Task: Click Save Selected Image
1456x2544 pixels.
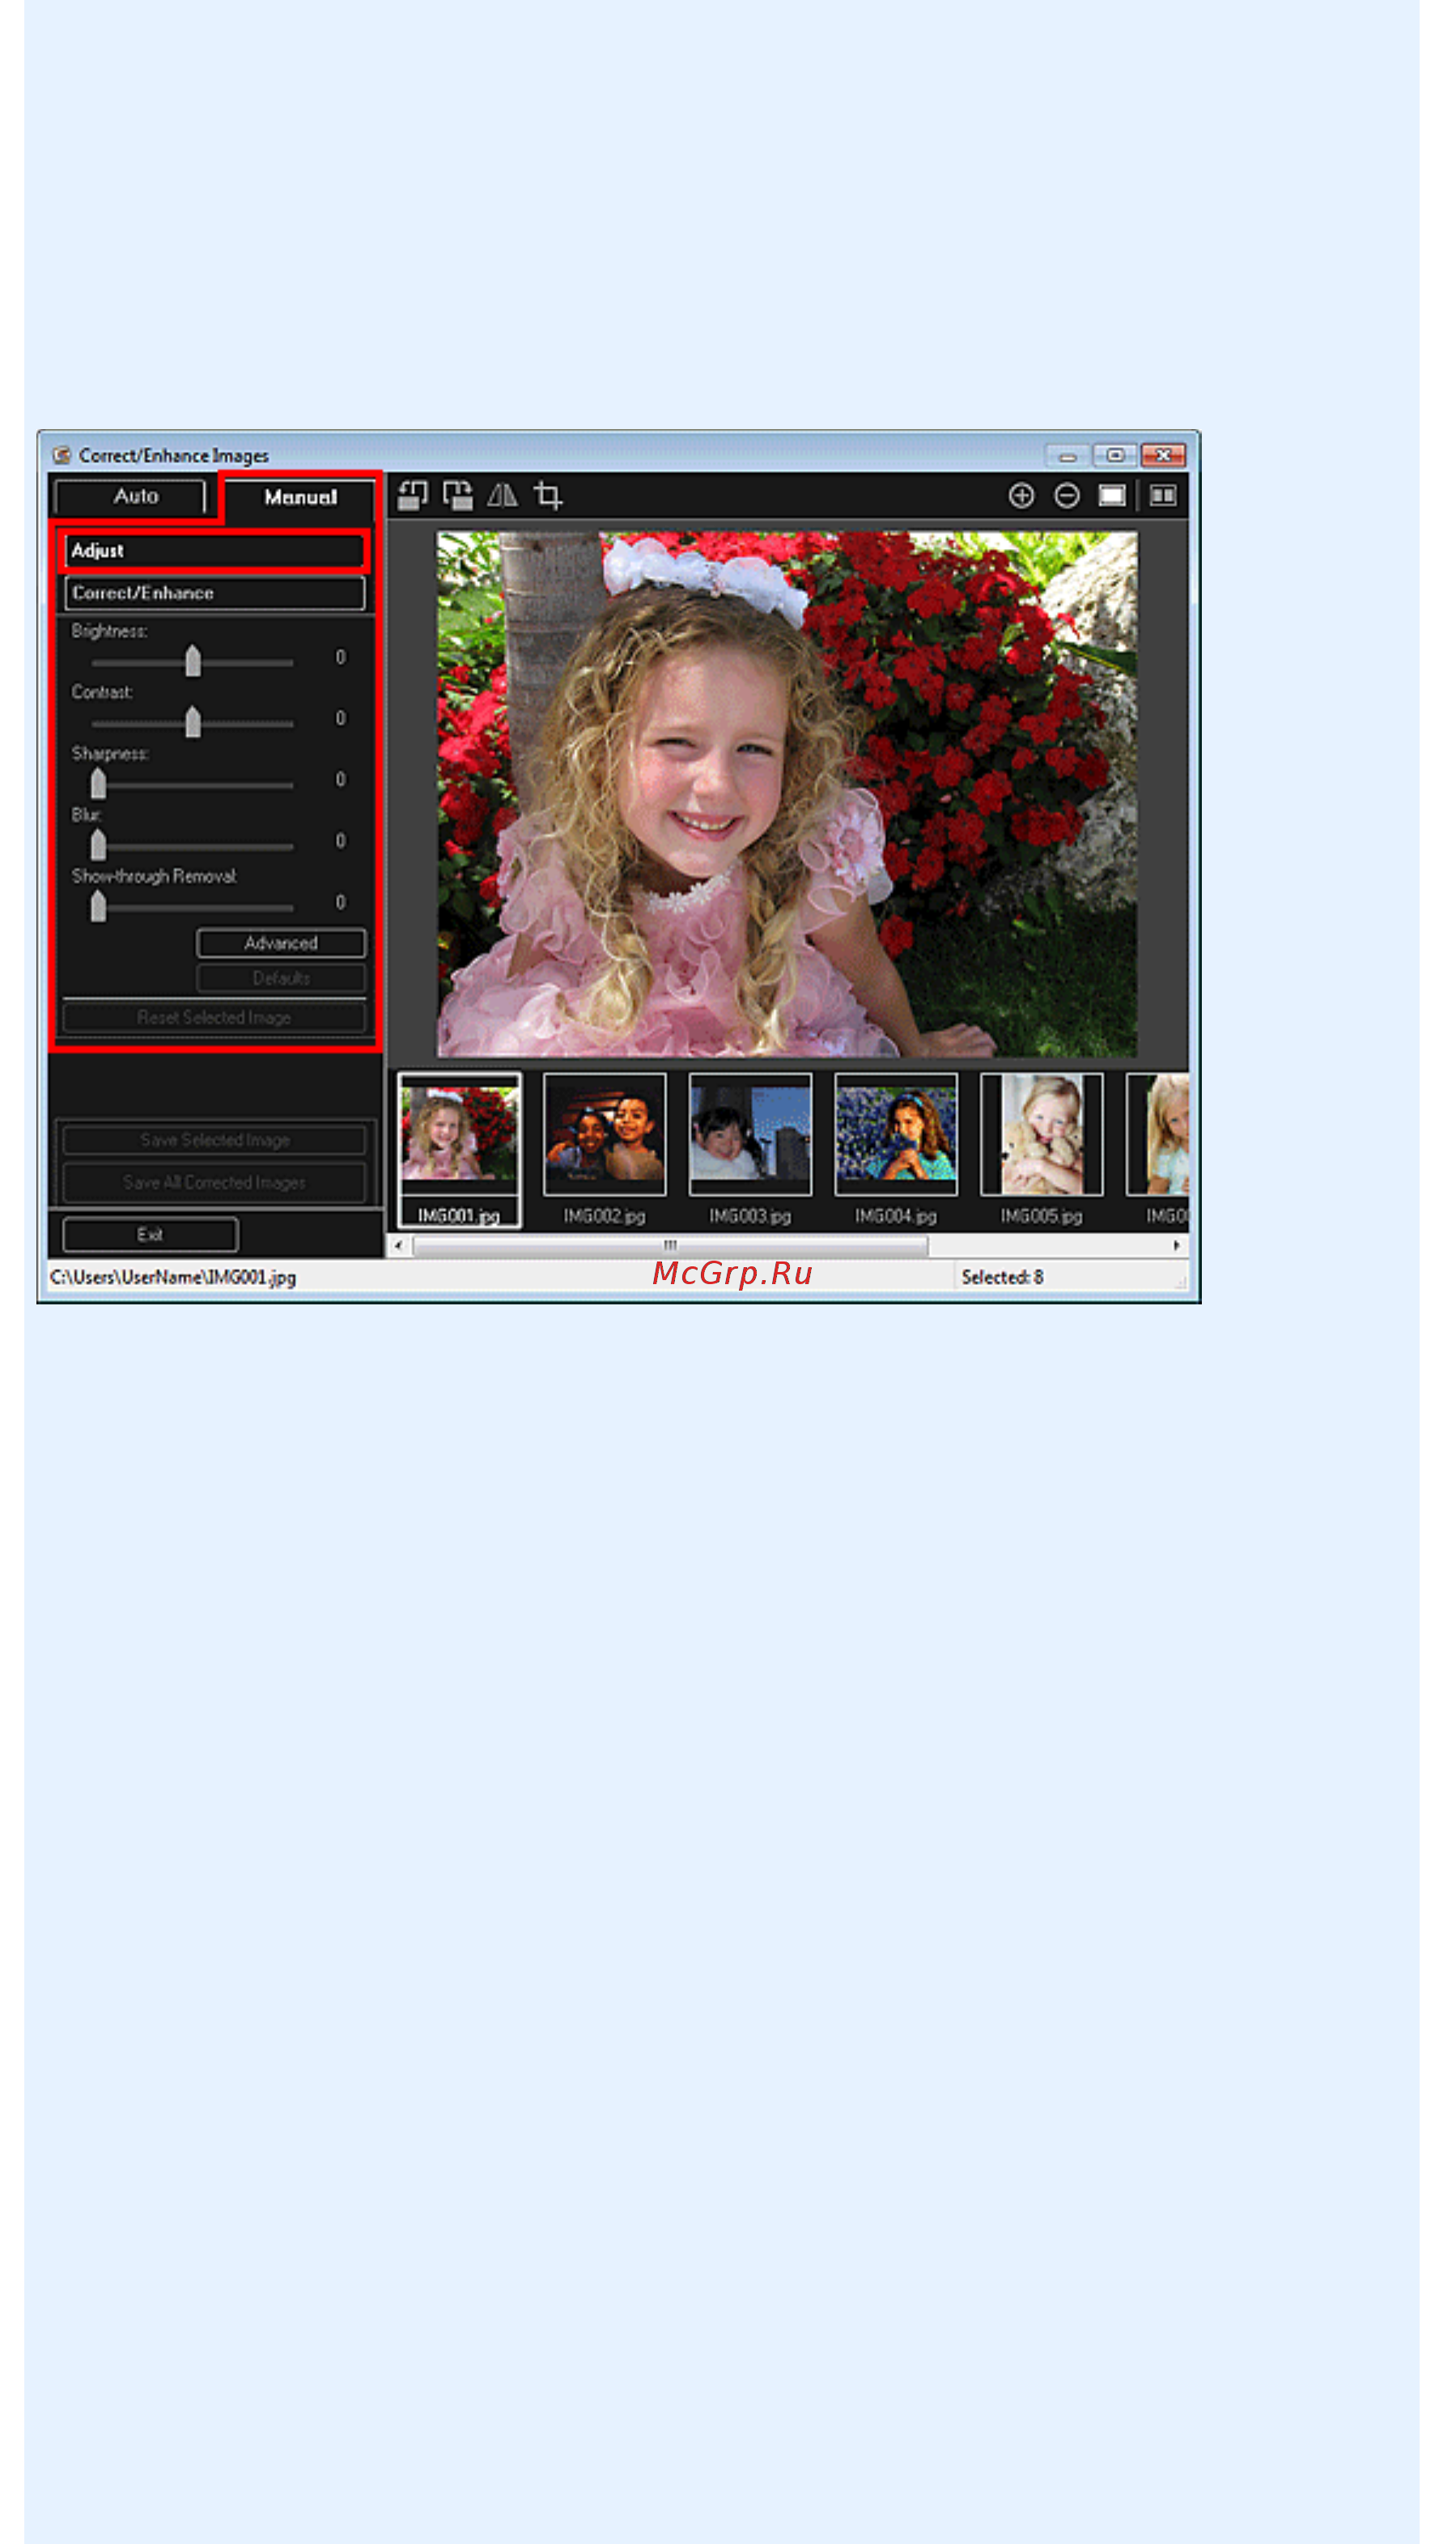Action: tap(214, 1141)
